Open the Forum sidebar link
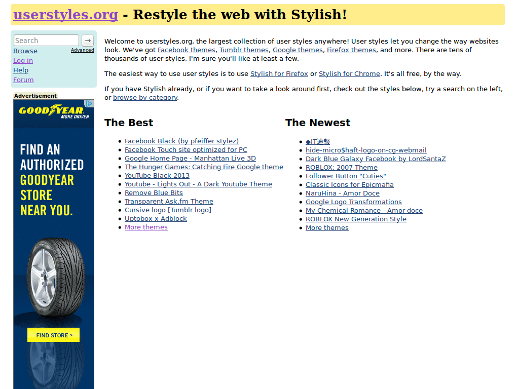 tap(23, 80)
